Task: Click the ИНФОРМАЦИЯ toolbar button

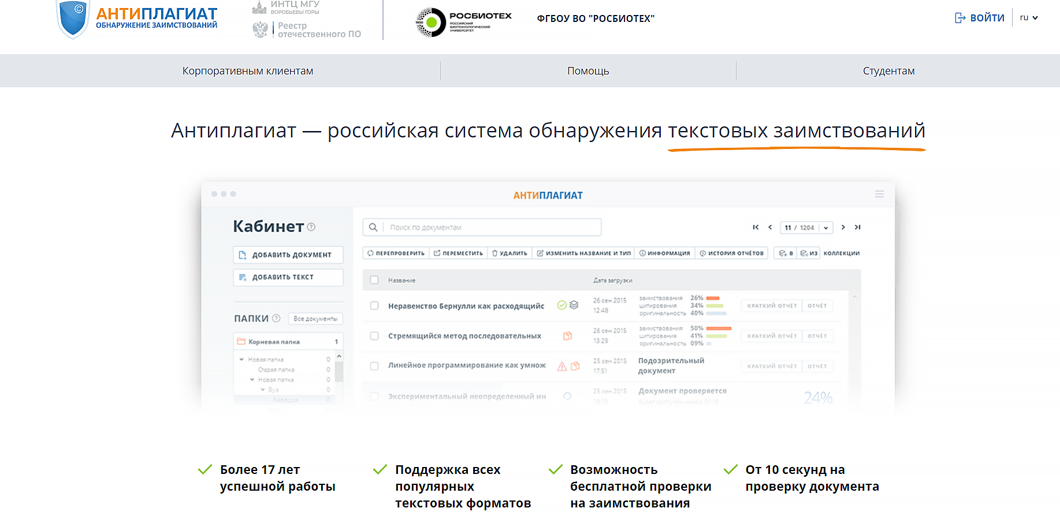Action: [x=664, y=253]
